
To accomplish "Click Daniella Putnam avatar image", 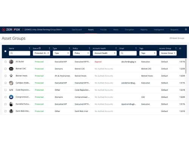I will [11, 104].
